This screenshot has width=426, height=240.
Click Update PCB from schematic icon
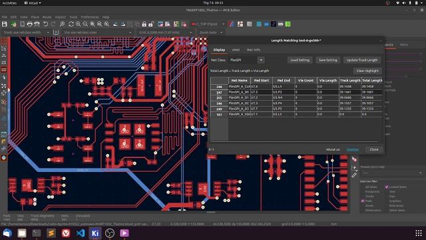pyautogui.click(x=176, y=24)
